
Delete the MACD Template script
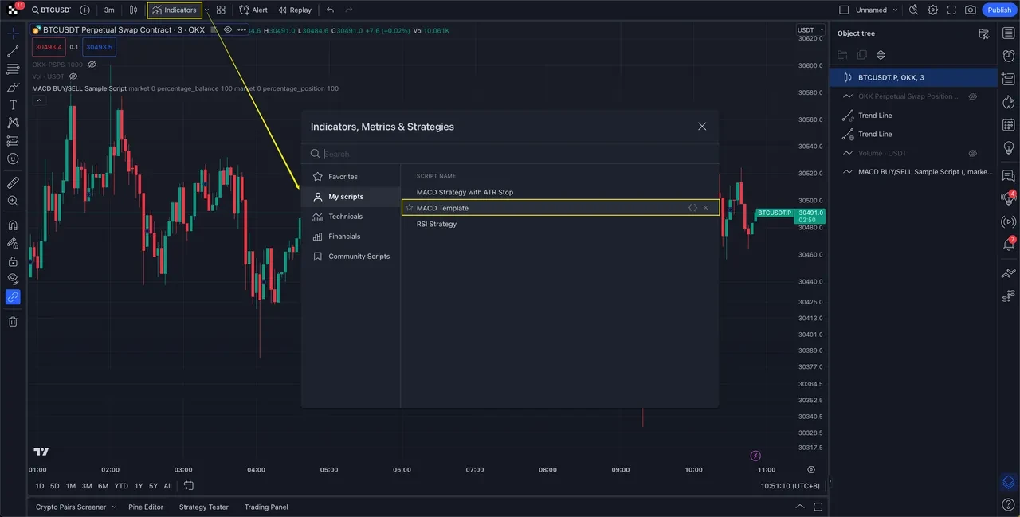click(x=706, y=208)
